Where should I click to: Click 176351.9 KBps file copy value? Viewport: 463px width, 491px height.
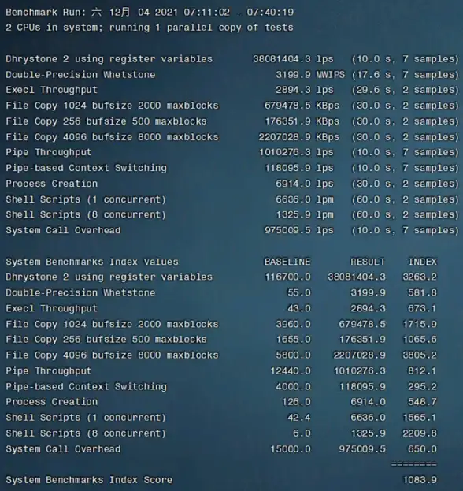tap(302, 121)
